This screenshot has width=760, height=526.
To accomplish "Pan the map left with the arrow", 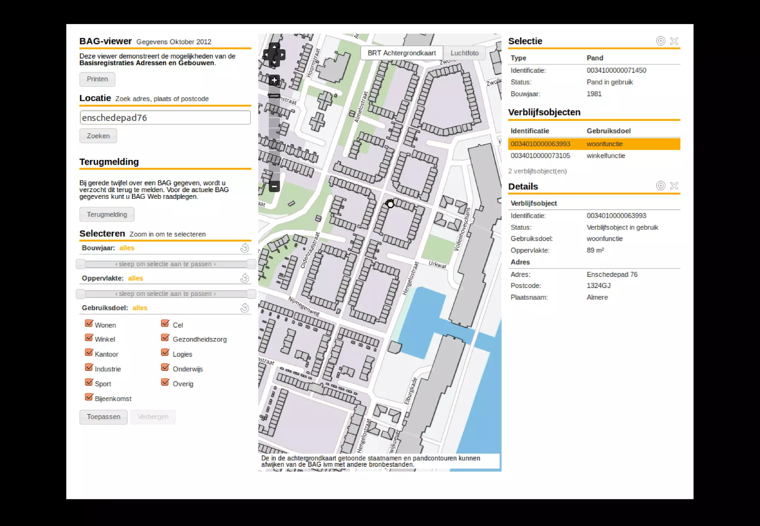I will click(x=266, y=55).
